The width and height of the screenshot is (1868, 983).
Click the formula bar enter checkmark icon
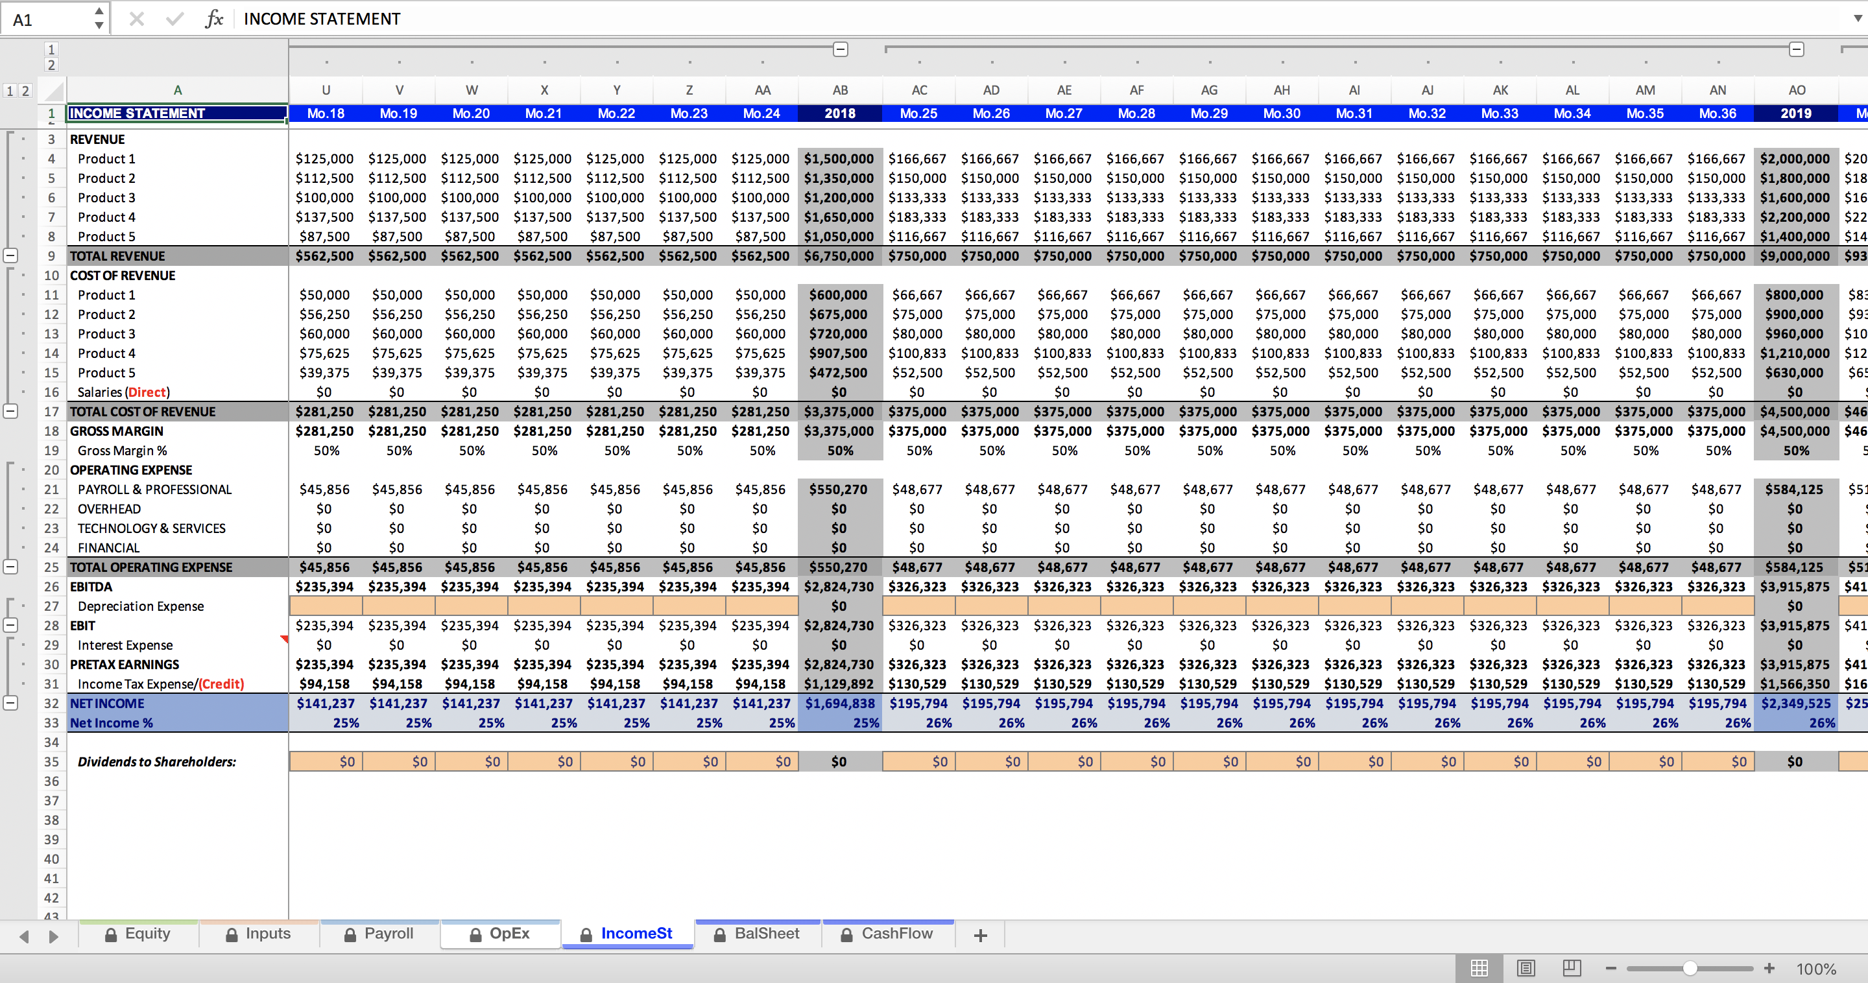[174, 19]
